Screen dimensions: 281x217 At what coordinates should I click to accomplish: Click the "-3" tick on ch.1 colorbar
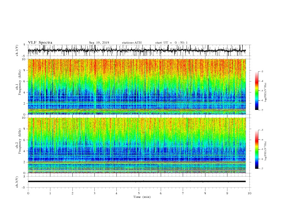[262, 71]
